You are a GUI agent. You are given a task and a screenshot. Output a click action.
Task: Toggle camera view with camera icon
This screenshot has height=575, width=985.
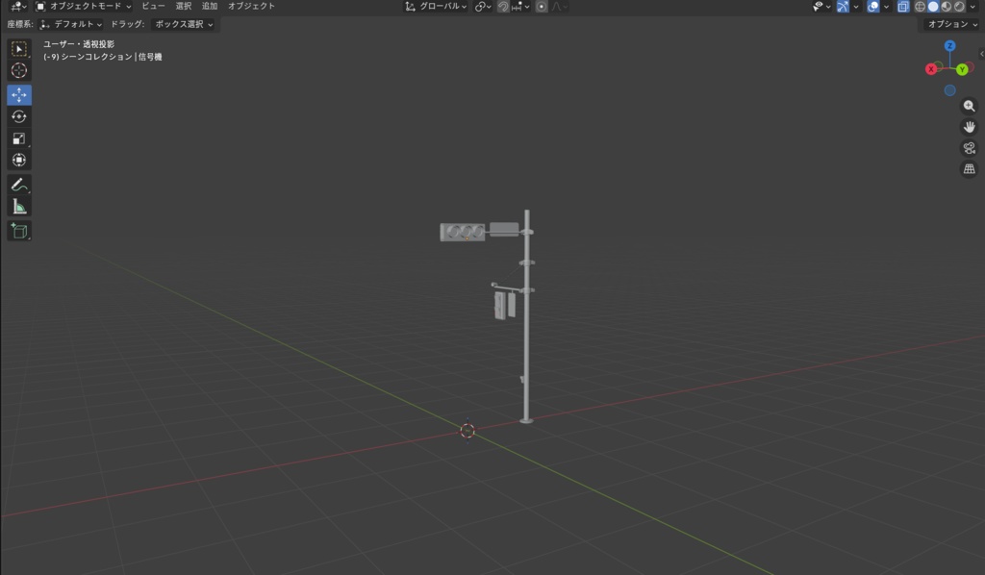tap(970, 148)
